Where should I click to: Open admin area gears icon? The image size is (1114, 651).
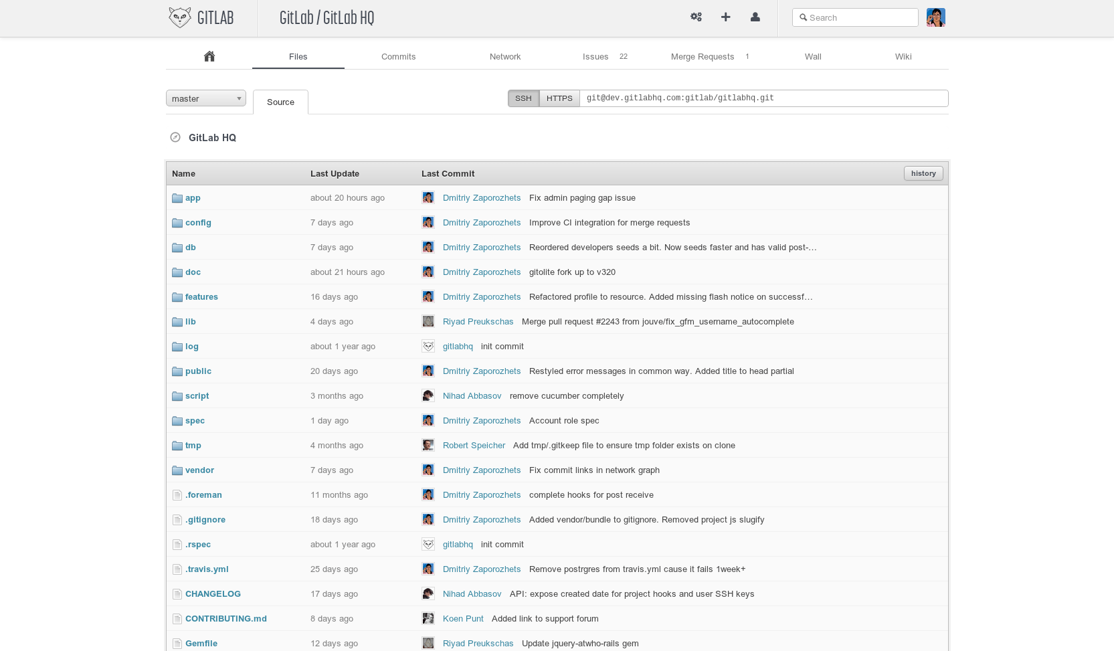(696, 17)
